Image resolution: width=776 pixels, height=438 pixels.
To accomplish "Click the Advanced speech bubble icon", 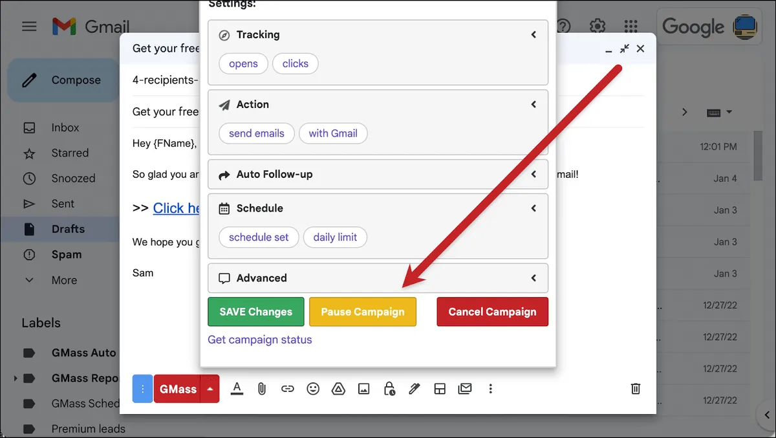I will pos(224,278).
